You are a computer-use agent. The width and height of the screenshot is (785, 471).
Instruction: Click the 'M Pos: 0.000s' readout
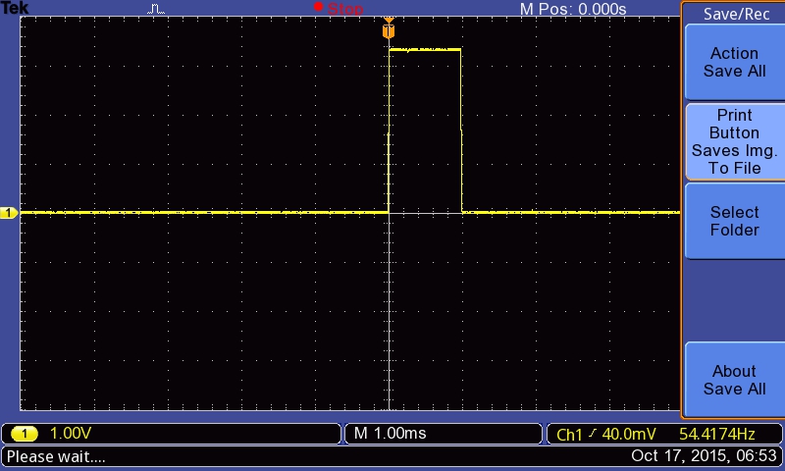pyautogui.click(x=573, y=9)
